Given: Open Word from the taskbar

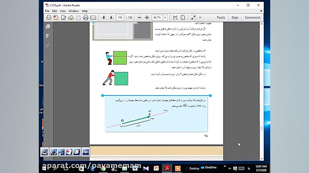Looking at the screenshot, I should [135, 168].
